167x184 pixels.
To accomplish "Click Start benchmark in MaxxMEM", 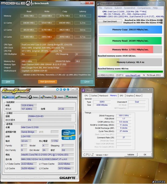I will pos(110,21).
